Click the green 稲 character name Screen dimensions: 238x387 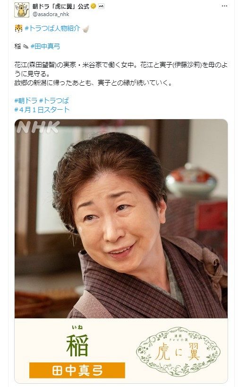click(x=77, y=345)
